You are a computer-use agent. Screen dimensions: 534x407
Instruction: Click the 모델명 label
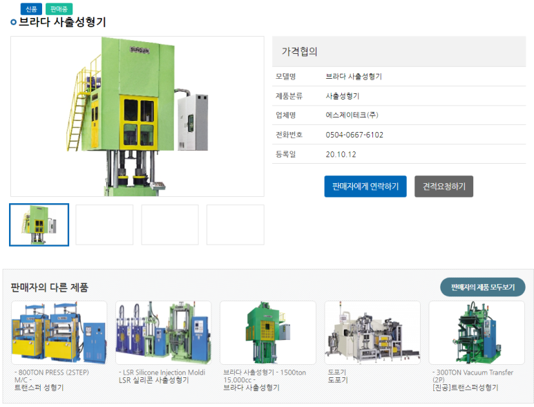click(x=285, y=77)
